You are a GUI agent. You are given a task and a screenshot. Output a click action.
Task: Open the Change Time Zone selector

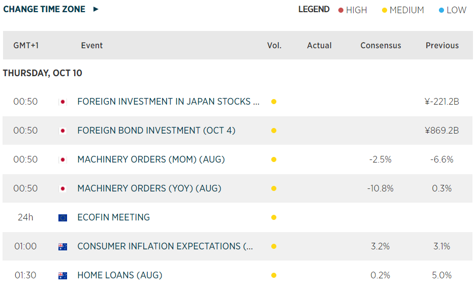click(x=44, y=9)
